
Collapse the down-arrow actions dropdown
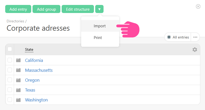(99, 9)
